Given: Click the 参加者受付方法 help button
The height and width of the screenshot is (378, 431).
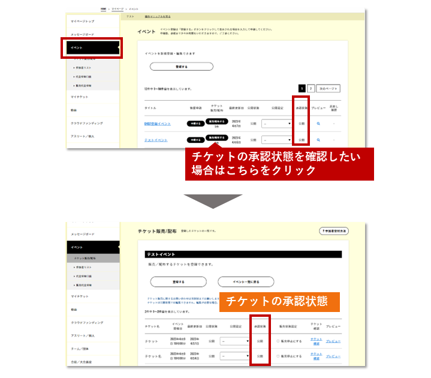Looking at the screenshot, I should click(x=334, y=230).
